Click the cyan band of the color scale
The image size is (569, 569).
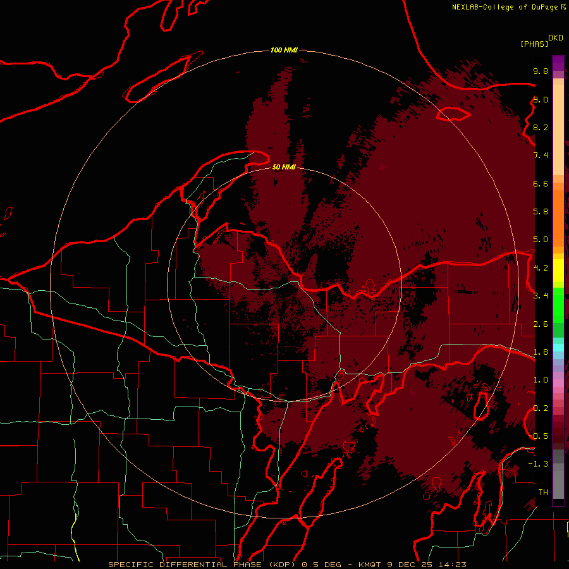point(558,348)
